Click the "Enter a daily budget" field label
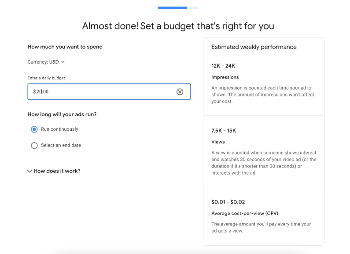 pyautogui.click(x=46, y=78)
